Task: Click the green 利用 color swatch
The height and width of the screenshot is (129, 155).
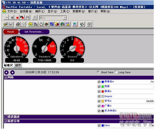Action: coord(103,86)
